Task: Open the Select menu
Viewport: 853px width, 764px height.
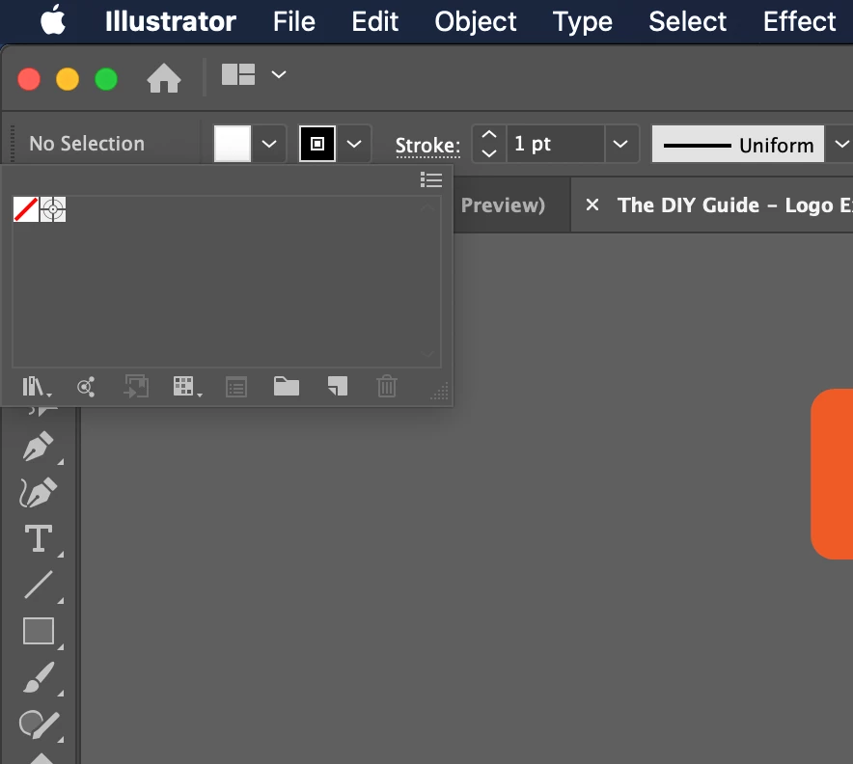Action: pos(687,22)
